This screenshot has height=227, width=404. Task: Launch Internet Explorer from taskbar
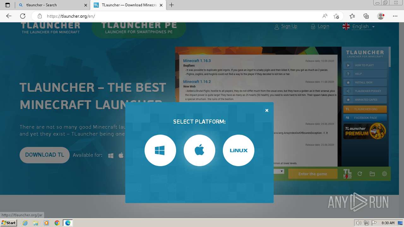pyautogui.click(x=25, y=223)
